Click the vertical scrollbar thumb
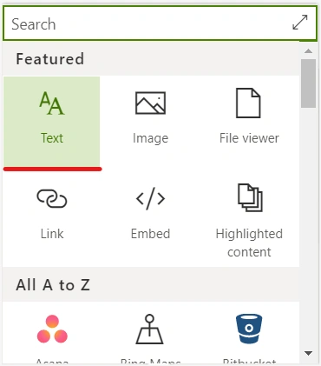The height and width of the screenshot is (366, 321). click(x=308, y=83)
